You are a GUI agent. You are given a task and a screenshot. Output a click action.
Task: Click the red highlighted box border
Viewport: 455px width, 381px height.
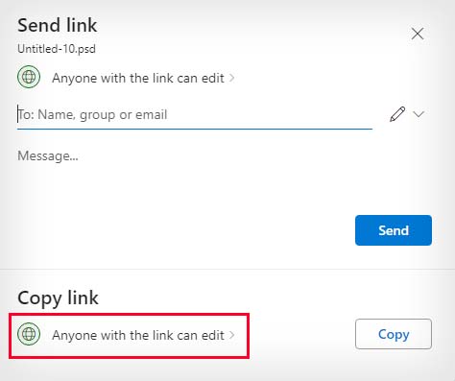(130, 315)
